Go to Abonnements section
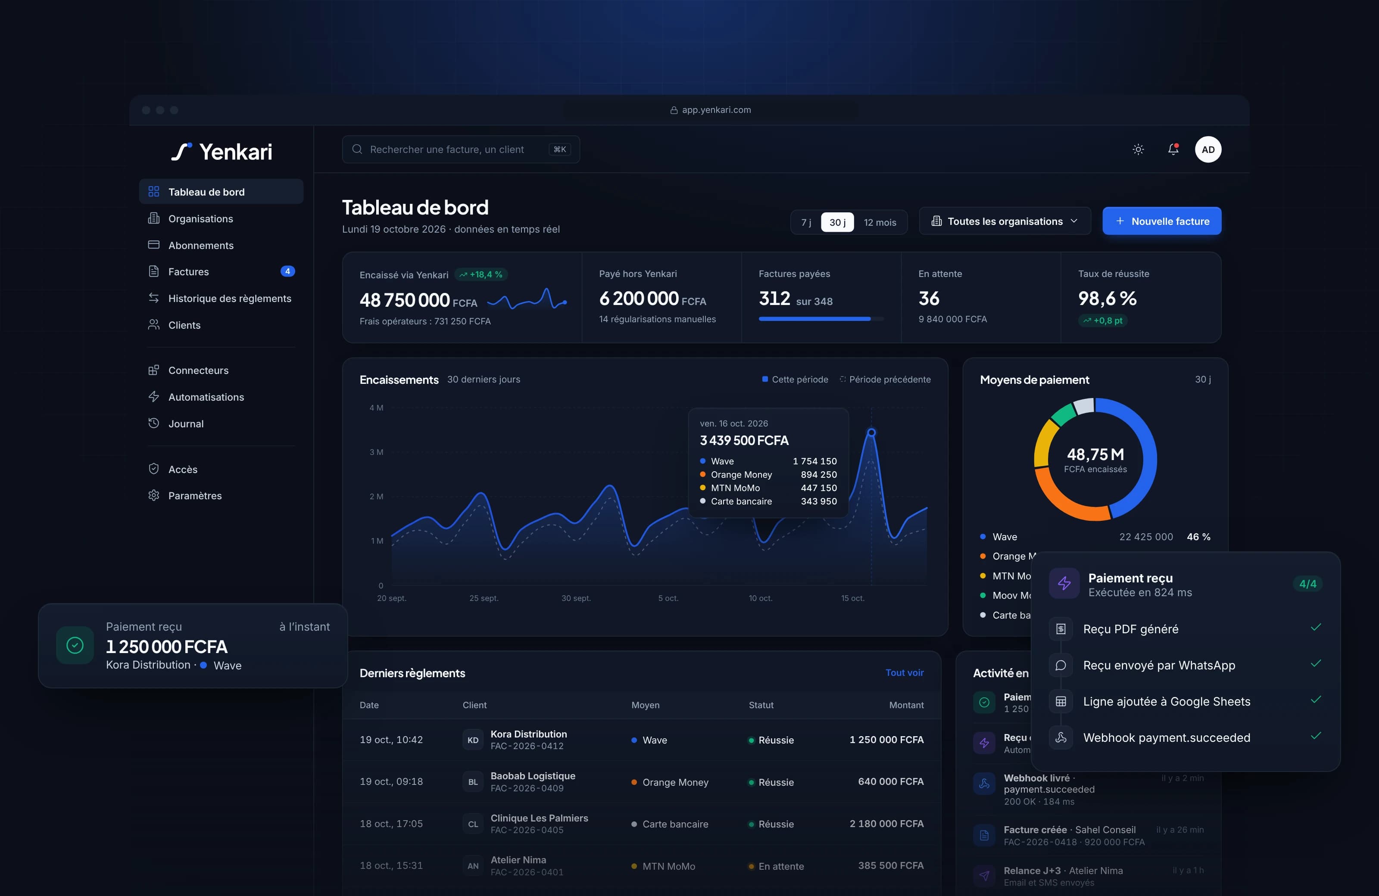The image size is (1379, 896). pyautogui.click(x=222, y=245)
